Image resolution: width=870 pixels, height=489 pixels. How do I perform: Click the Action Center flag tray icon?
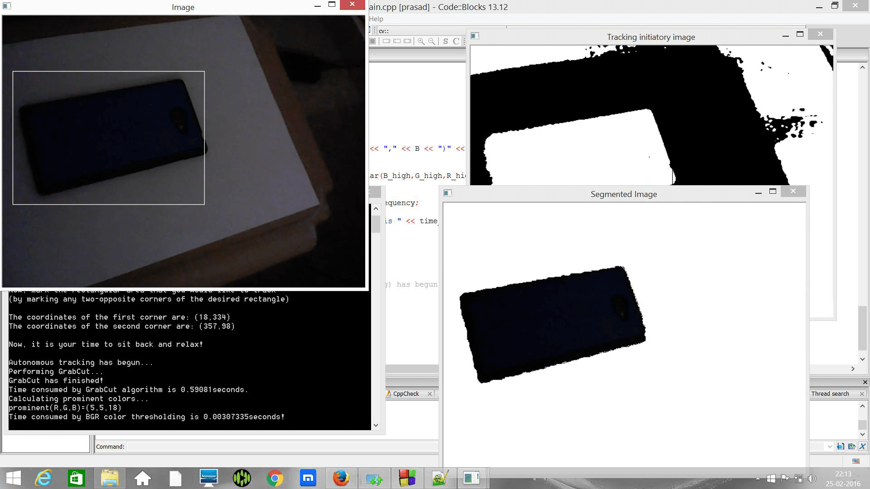coord(785,479)
